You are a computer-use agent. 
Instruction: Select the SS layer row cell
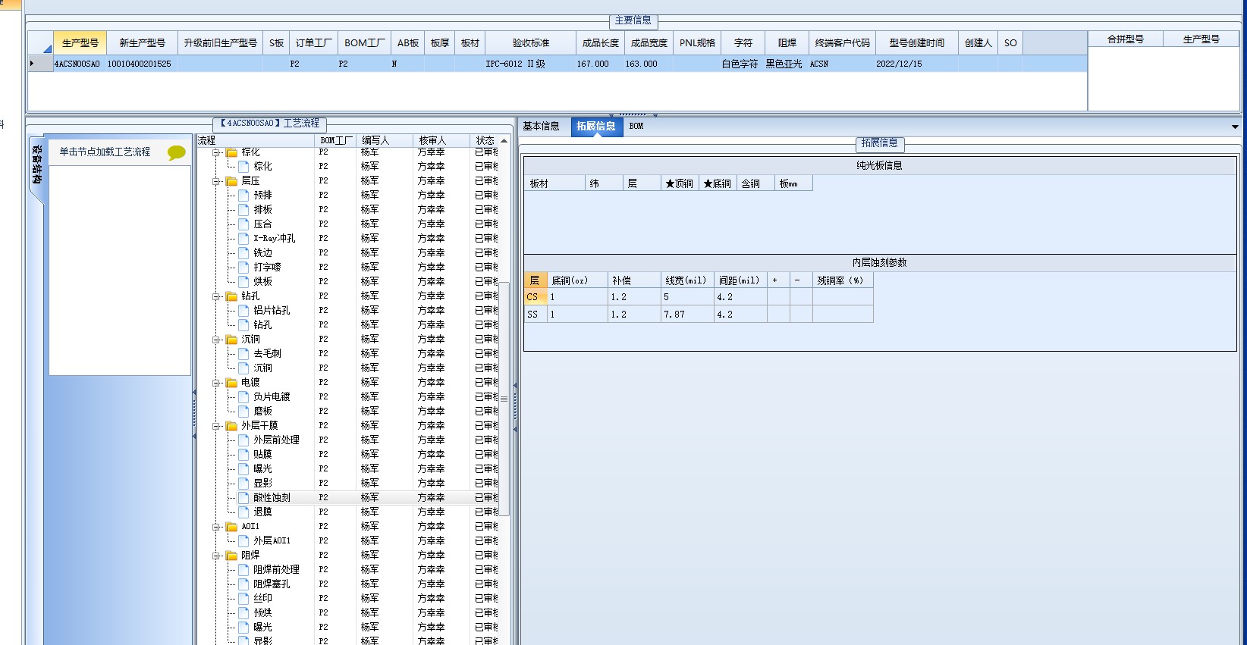(x=536, y=314)
